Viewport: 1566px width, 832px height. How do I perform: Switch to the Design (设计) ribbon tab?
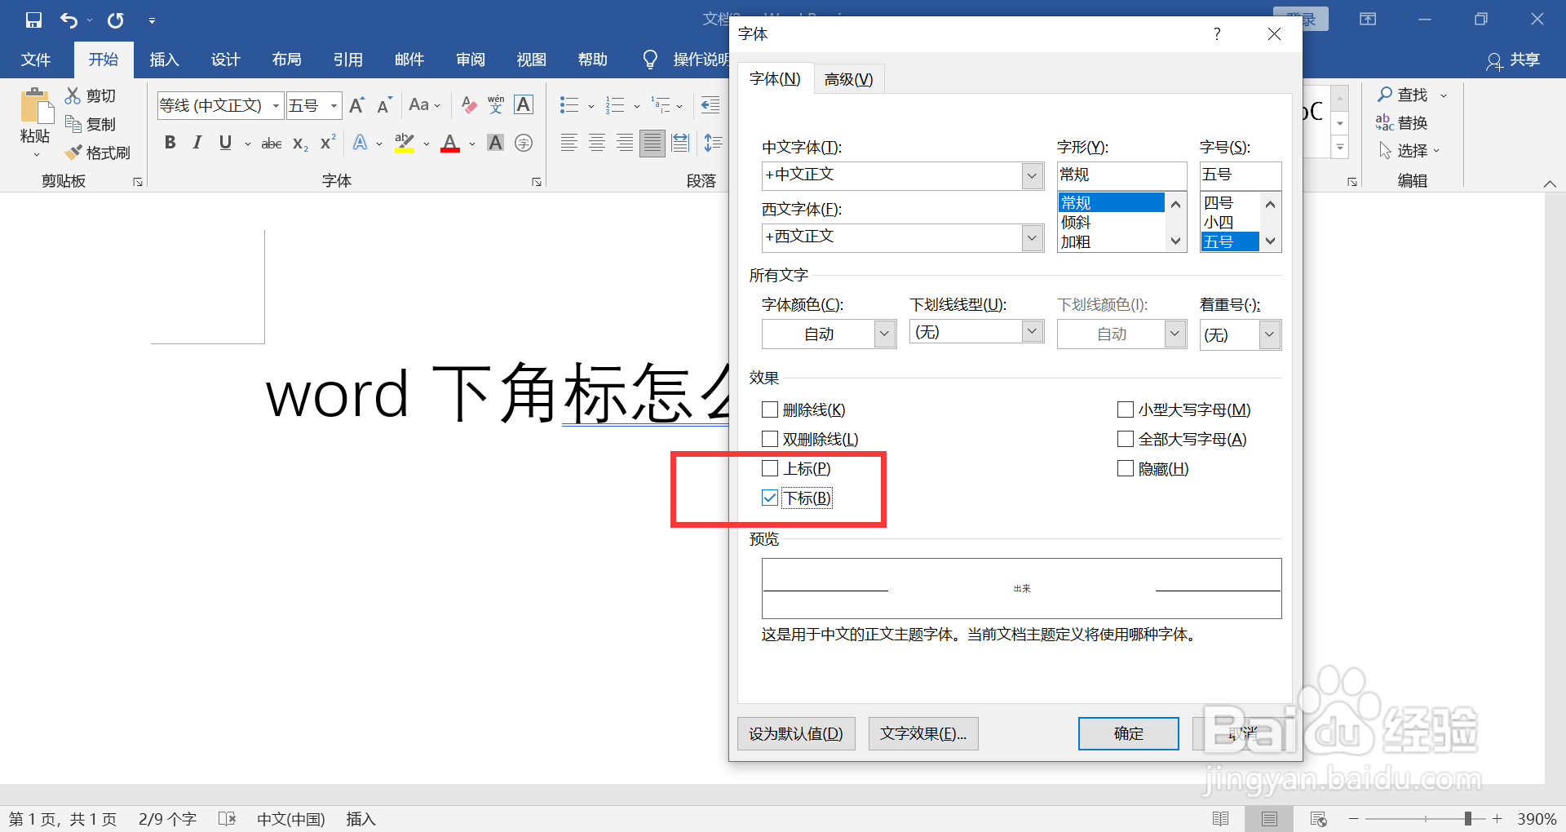click(x=225, y=60)
